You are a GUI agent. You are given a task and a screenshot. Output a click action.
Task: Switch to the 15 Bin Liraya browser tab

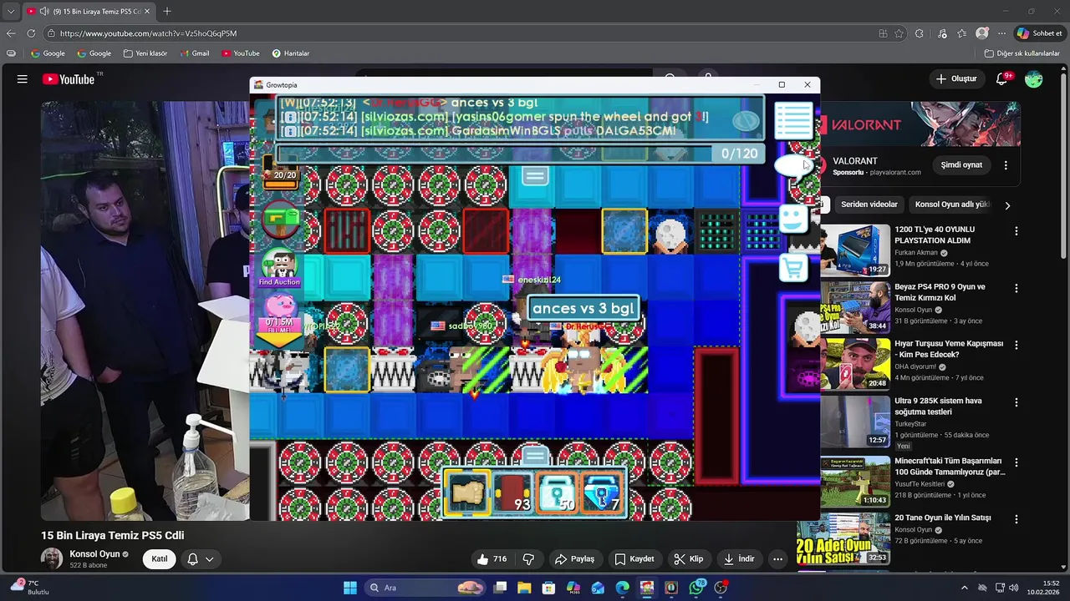click(x=88, y=11)
